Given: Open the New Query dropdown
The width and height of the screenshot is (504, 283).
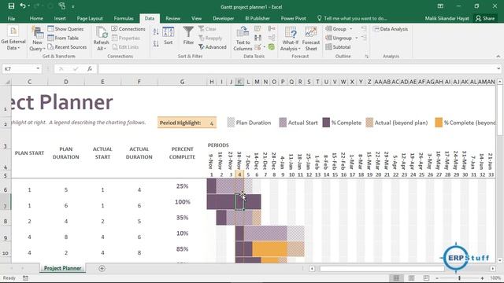Looking at the screenshot, I should pos(37,39).
